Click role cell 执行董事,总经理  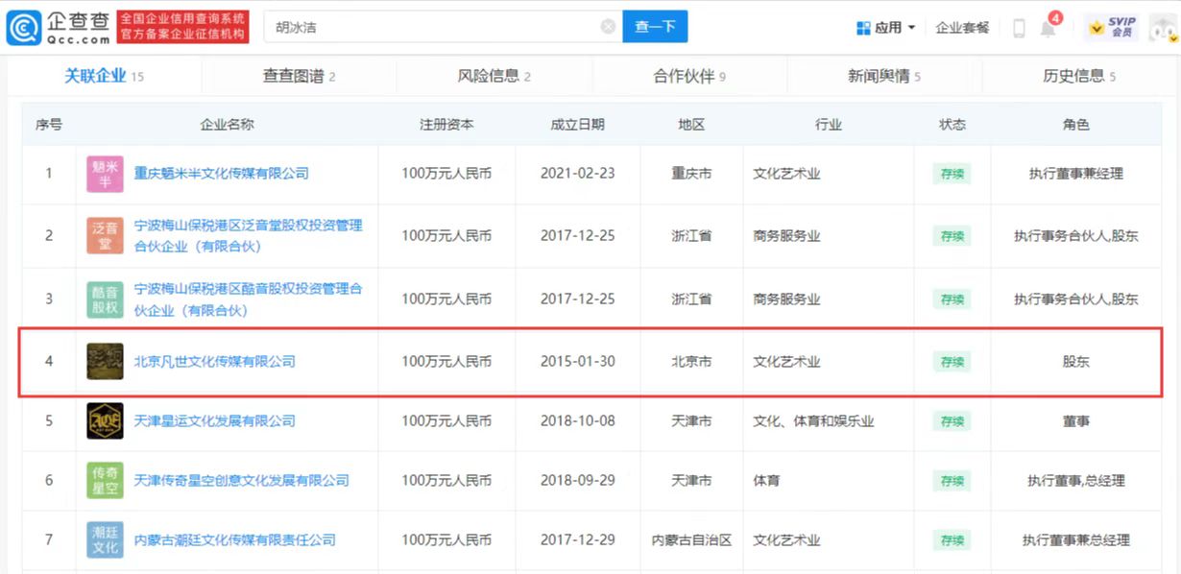pyautogui.click(x=1075, y=480)
